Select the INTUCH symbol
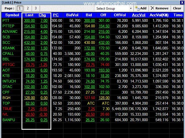This screenshot has width=185, height=138. (9, 81)
